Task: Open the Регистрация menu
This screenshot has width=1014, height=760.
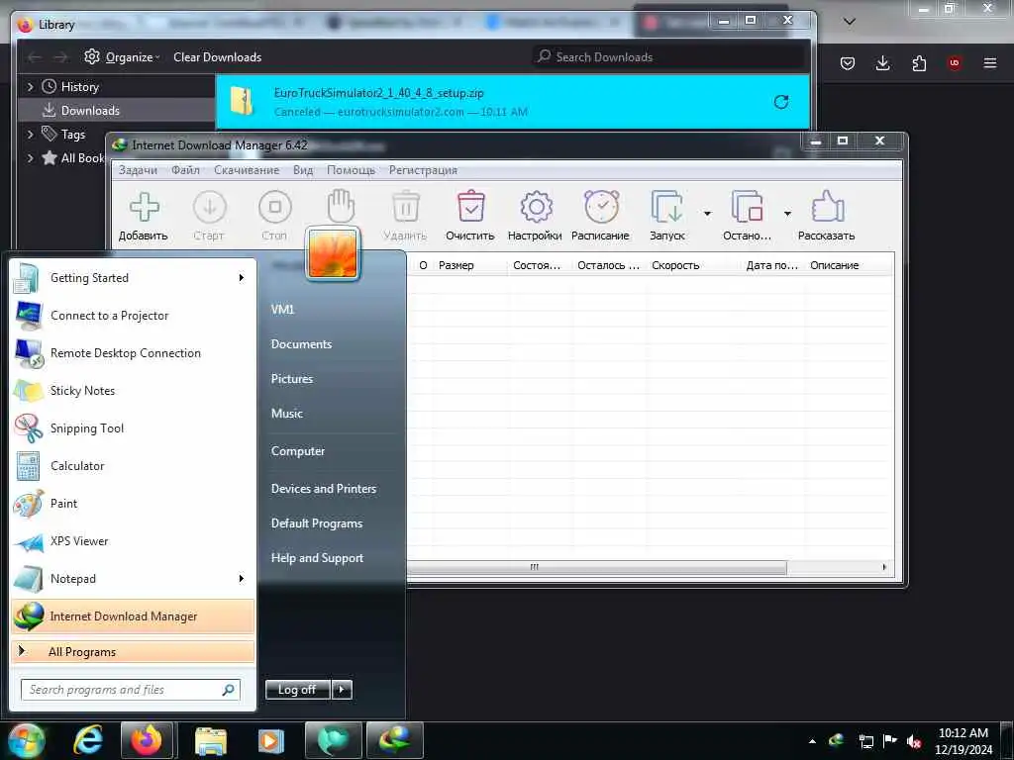Action: [x=423, y=170]
